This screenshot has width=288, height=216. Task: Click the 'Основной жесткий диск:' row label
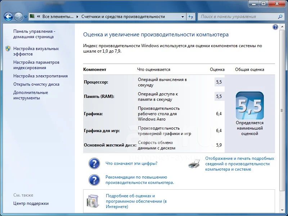[x=110, y=145]
